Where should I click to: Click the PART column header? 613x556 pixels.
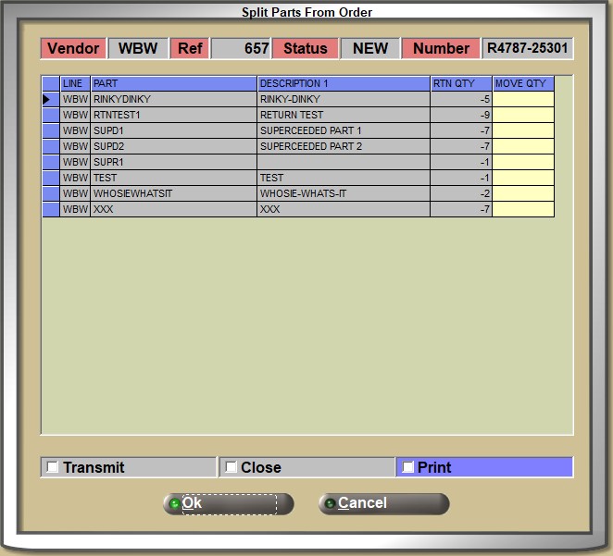point(173,83)
